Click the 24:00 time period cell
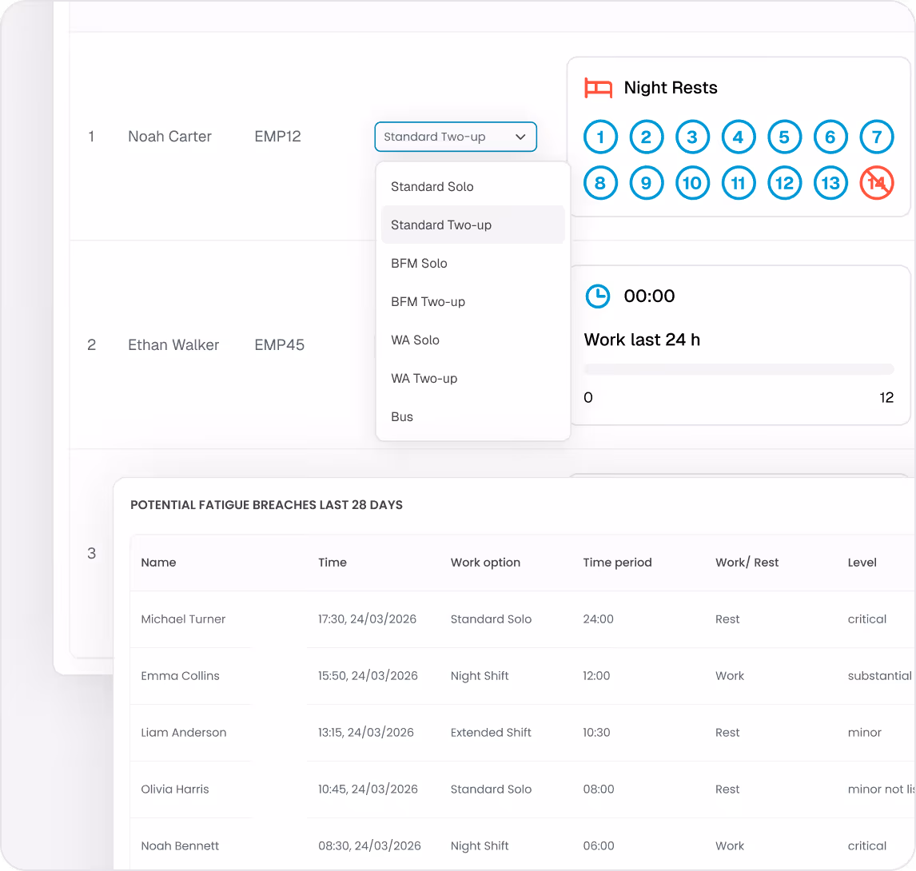The height and width of the screenshot is (871, 916). coord(598,619)
